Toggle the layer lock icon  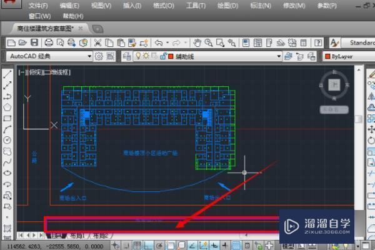pyautogui.click(x=163, y=56)
